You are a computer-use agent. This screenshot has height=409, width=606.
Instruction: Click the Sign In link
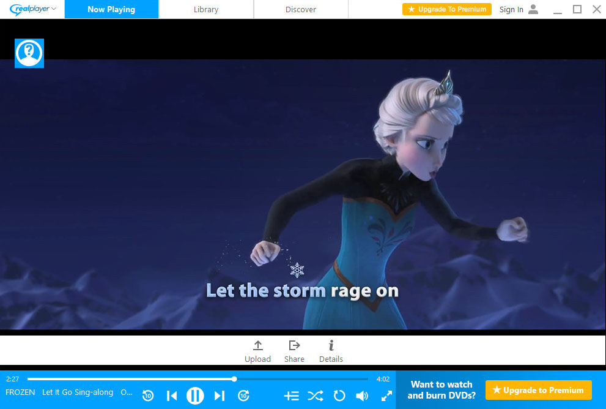511,9
